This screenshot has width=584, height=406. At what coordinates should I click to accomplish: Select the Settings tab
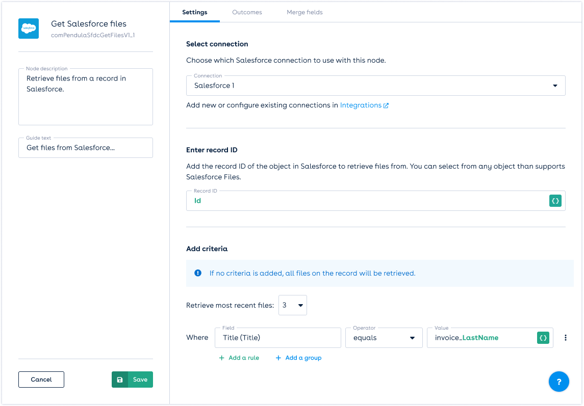coord(194,12)
